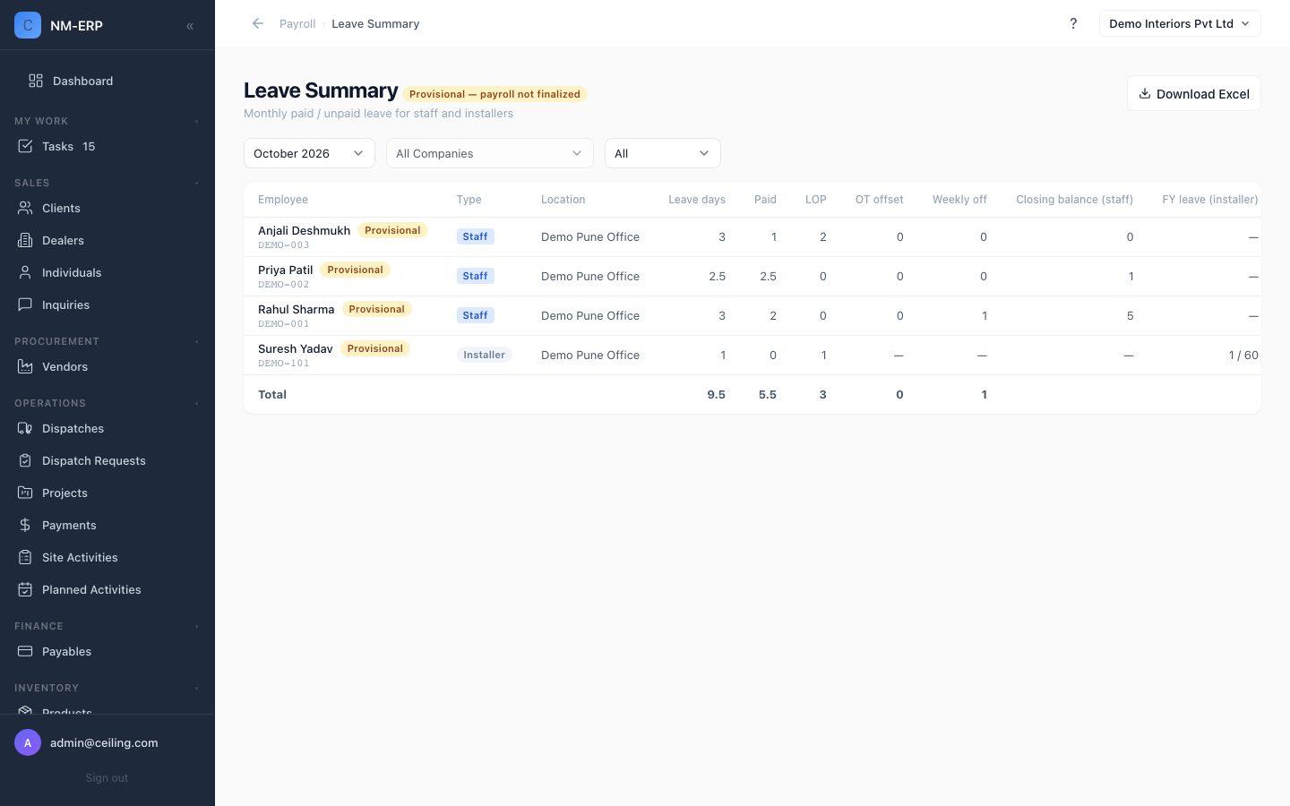Click the Installer type badge
Viewport: 1290px width, 806px height.
[484, 355]
